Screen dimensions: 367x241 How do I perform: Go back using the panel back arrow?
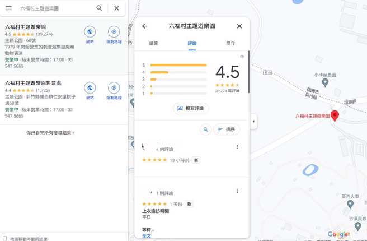pyautogui.click(x=145, y=26)
